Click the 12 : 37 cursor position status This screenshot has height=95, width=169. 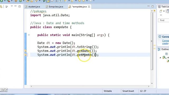[x=143, y=91]
